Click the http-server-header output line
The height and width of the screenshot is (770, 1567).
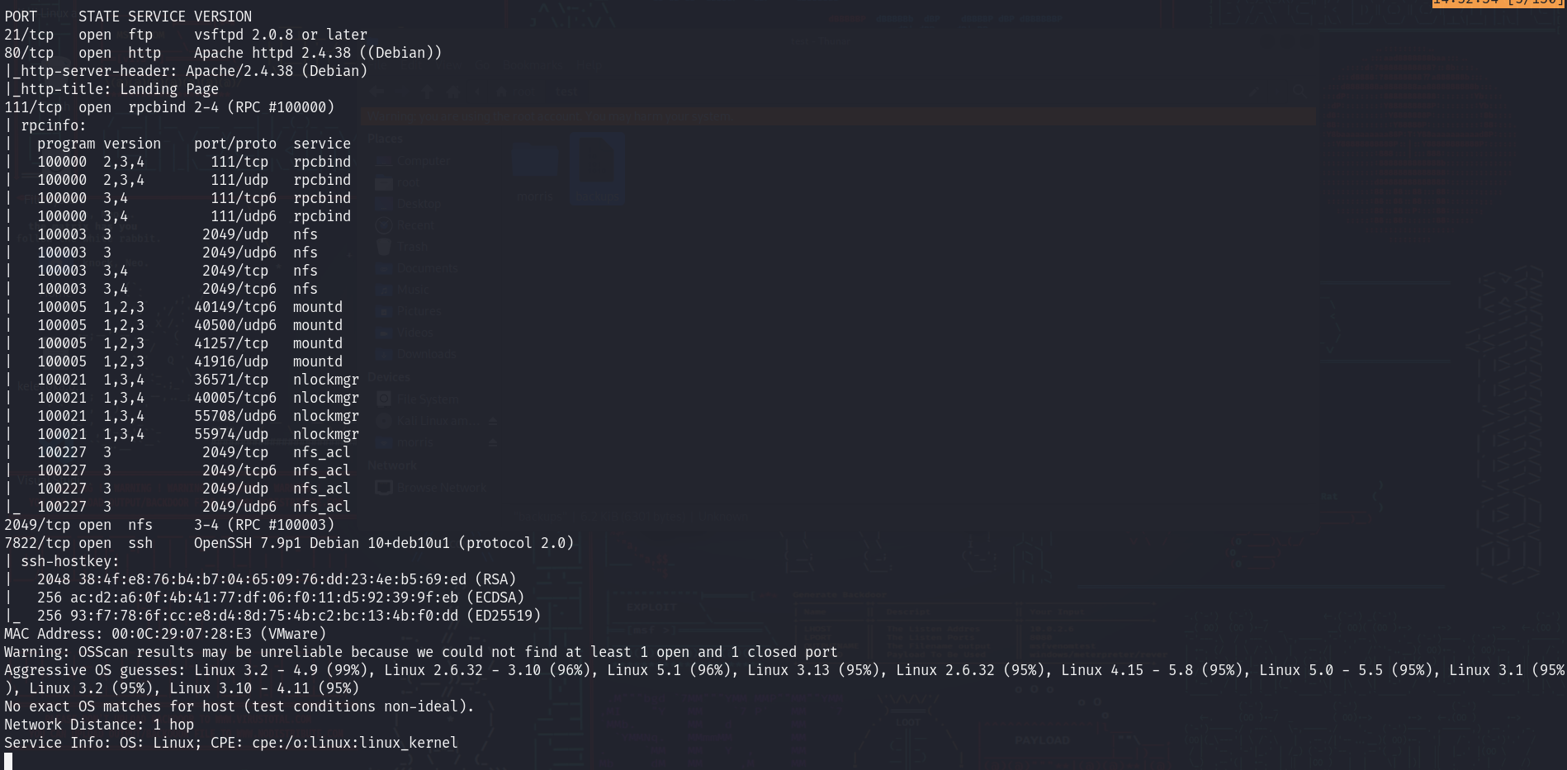[x=186, y=71]
